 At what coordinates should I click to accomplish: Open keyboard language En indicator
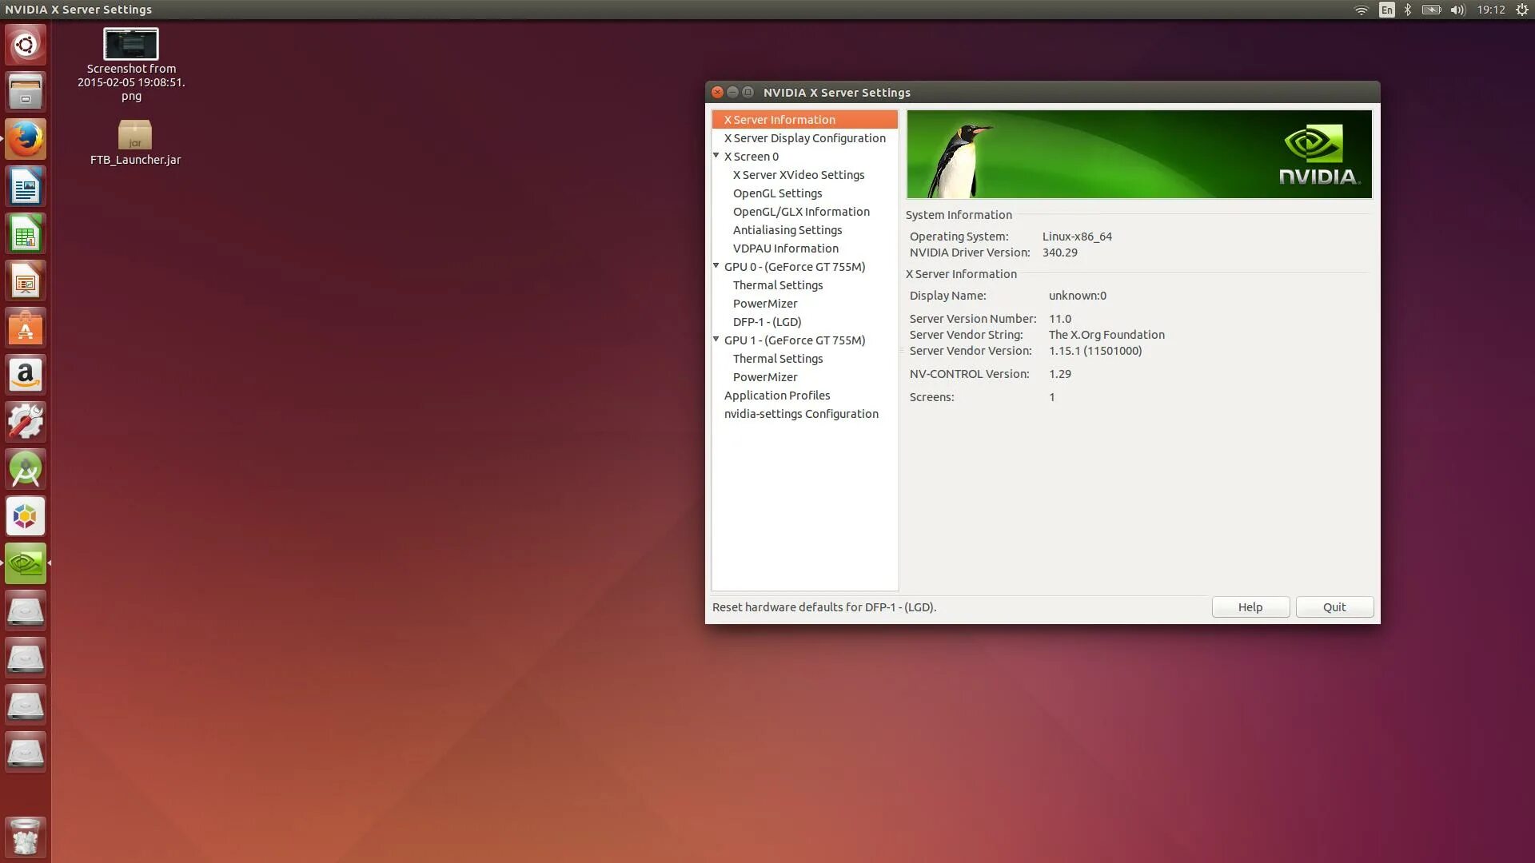[1386, 10]
